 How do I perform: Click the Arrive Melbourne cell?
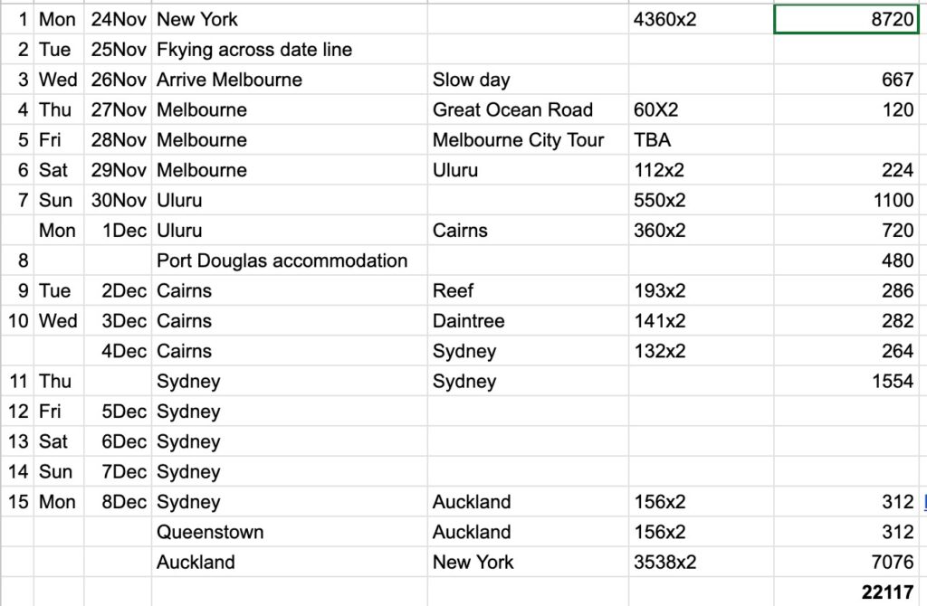pos(229,80)
